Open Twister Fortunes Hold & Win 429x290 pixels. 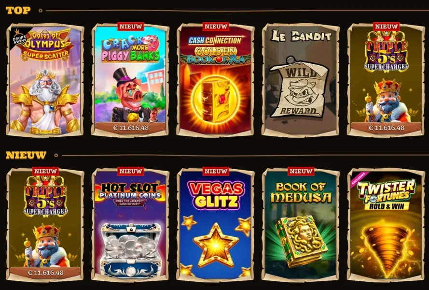(386, 225)
